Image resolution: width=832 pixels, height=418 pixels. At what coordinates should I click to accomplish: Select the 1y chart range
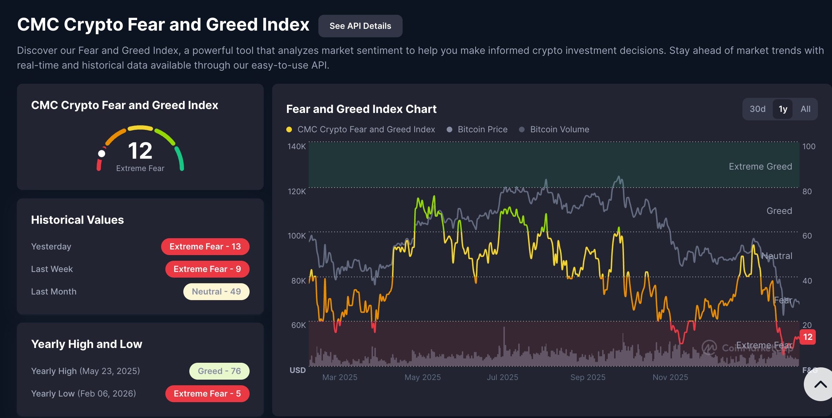click(783, 109)
